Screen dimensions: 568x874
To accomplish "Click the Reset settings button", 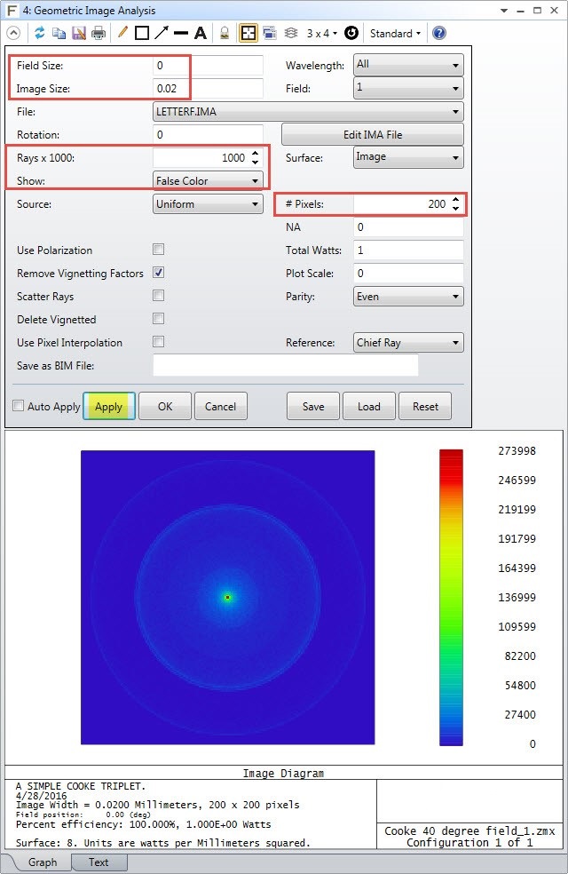I will click(x=425, y=406).
